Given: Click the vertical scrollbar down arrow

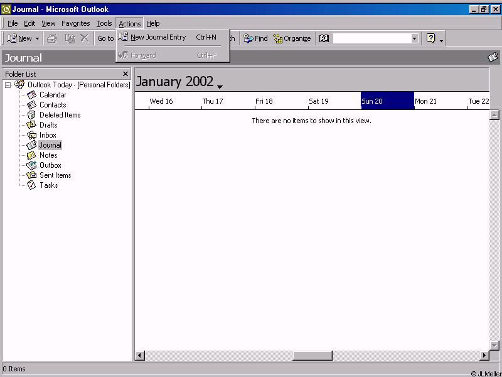Looking at the screenshot, I should pyautogui.click(x=494, y=345).
